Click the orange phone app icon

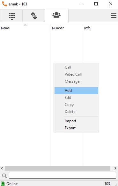click(4, 4)
